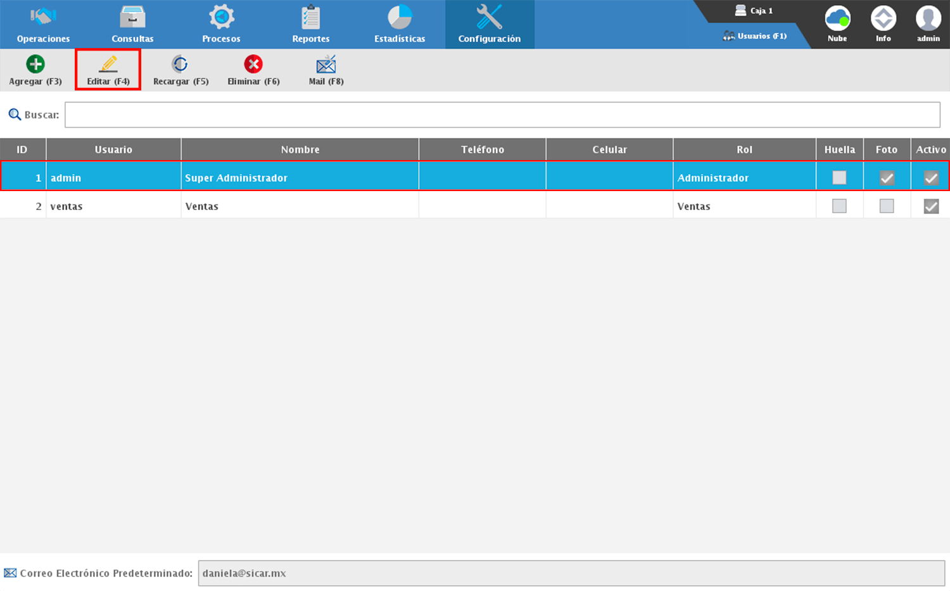The width and height of the screenshot is (950, 591).
Task: Open the Info icon in header
Action: point(883,19)
